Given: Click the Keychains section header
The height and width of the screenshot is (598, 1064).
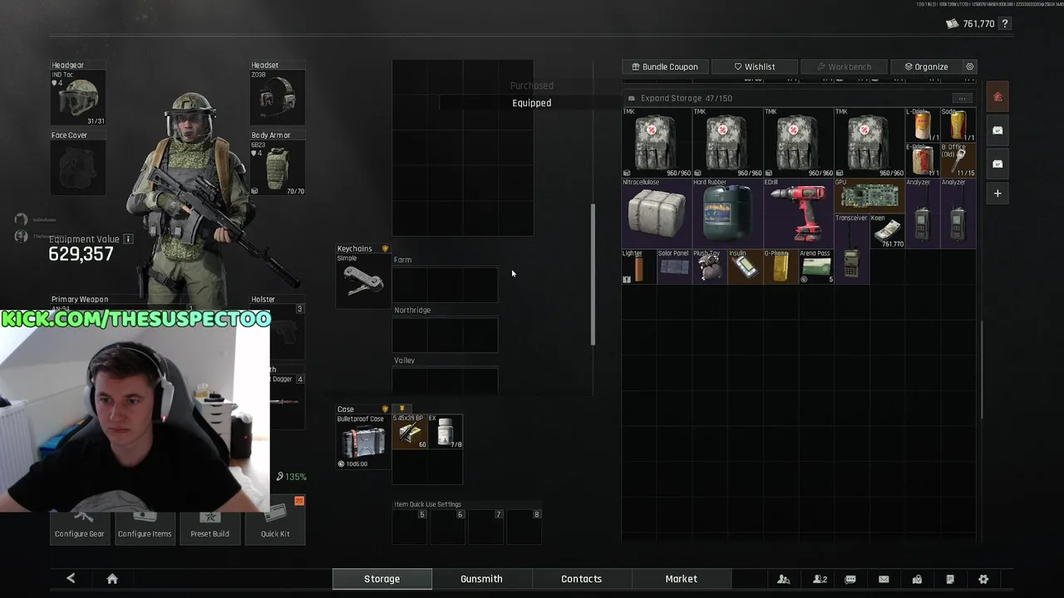Looking at the screenshot, I should [x=362, y=248].
